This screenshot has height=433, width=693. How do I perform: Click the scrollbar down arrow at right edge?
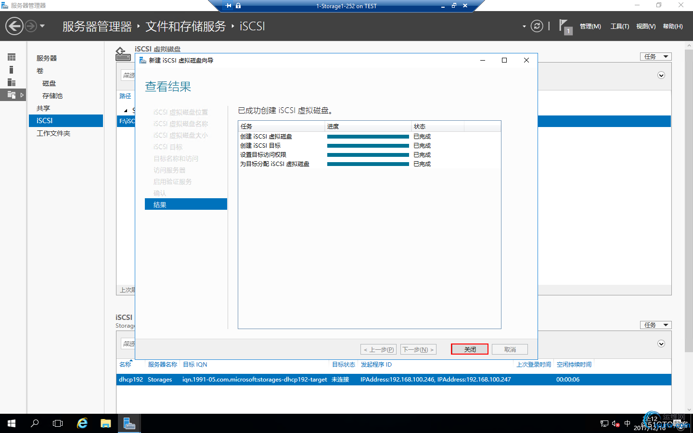(x=689, y=410)
